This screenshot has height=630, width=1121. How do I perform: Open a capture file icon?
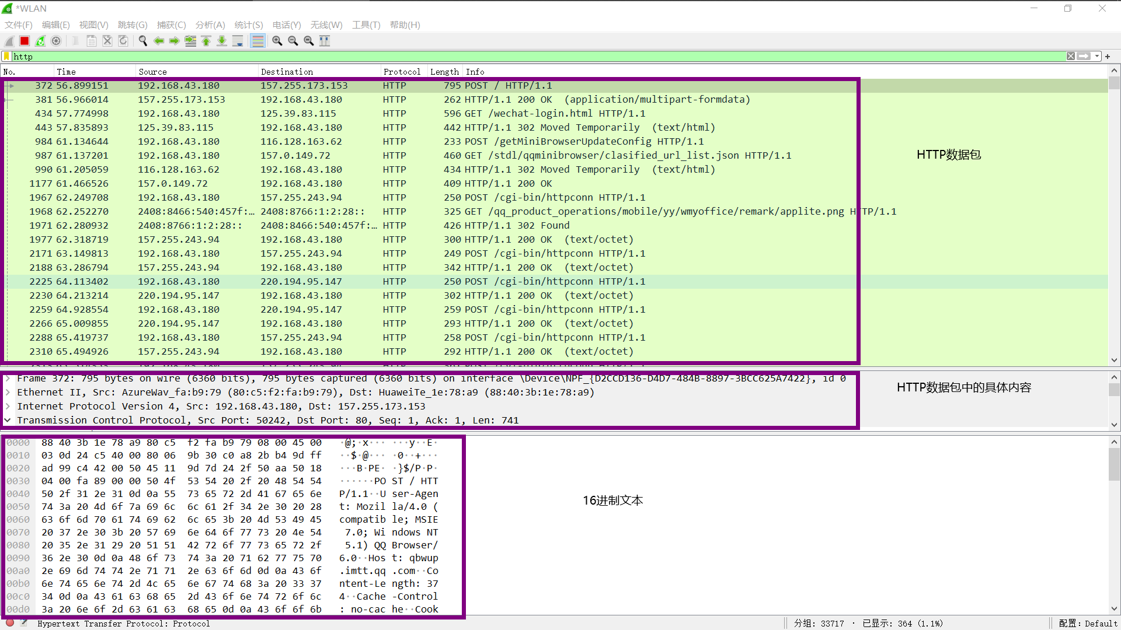coord(75,41)
